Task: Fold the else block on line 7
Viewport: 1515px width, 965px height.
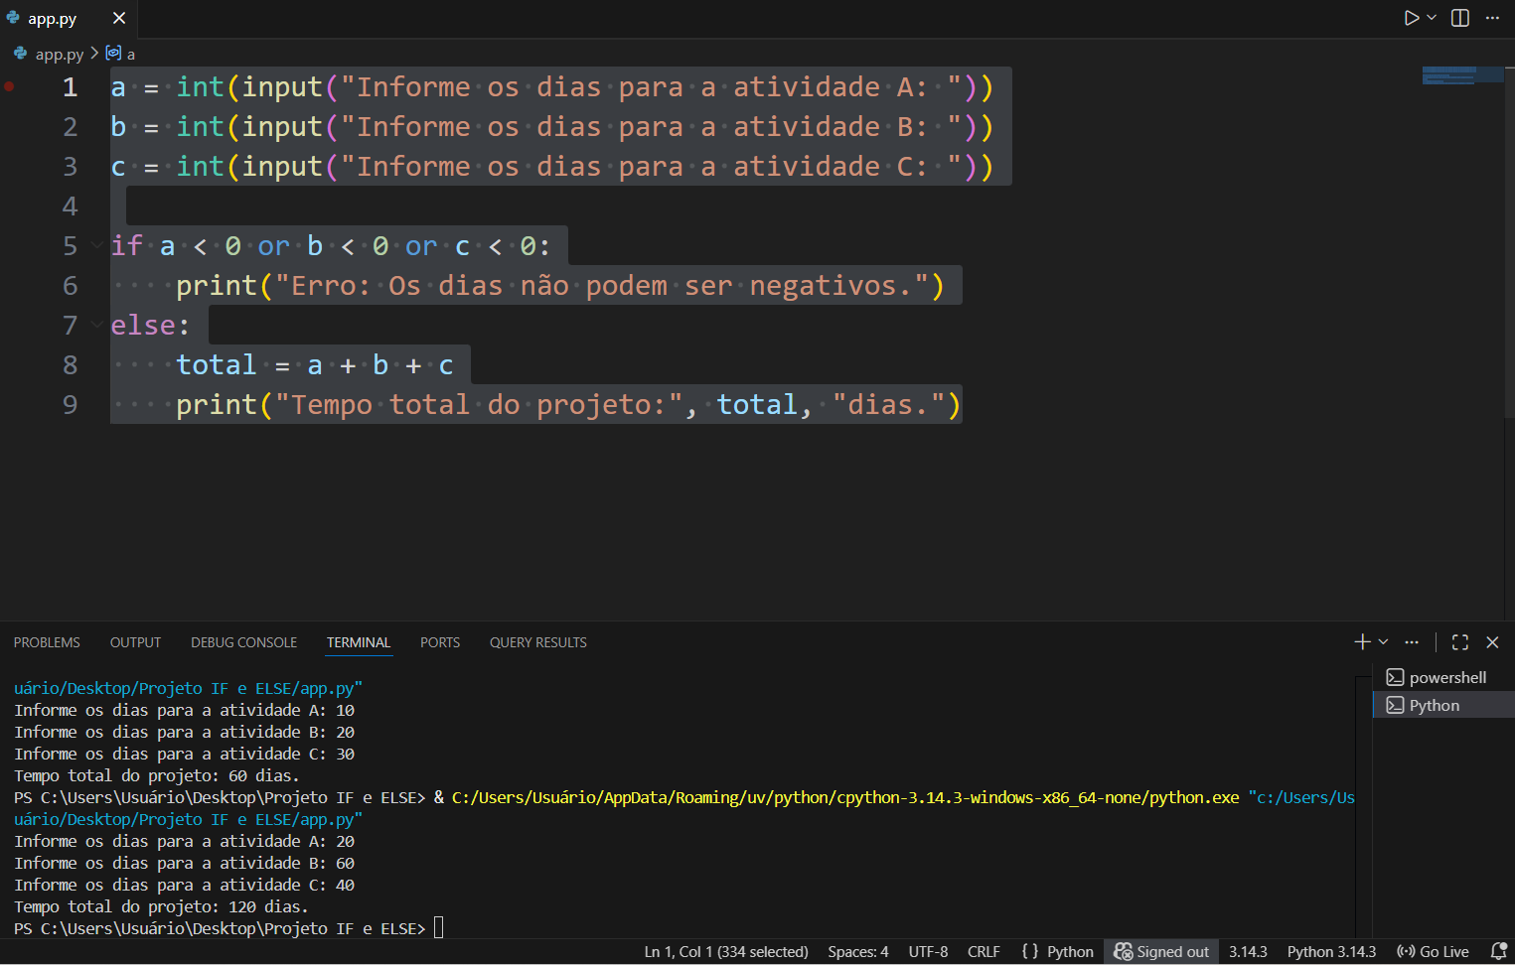Action: [96, 325]
